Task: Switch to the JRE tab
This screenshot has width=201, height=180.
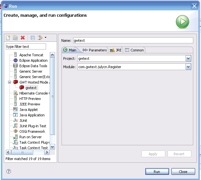Action: click(x=116, y=50)
